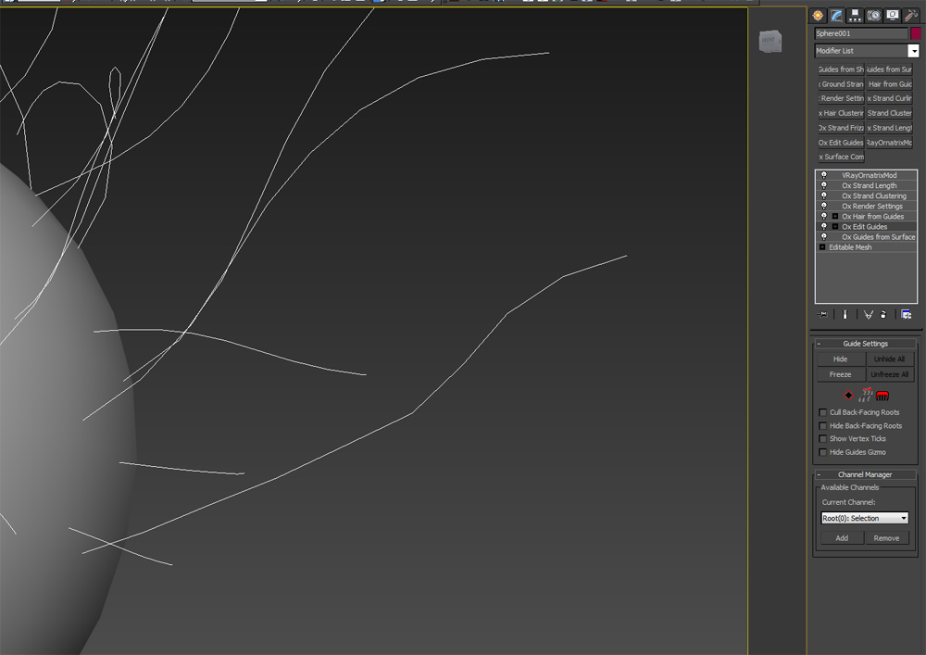Check the Hide Guides Gizmo option

(x=823, y=452)
